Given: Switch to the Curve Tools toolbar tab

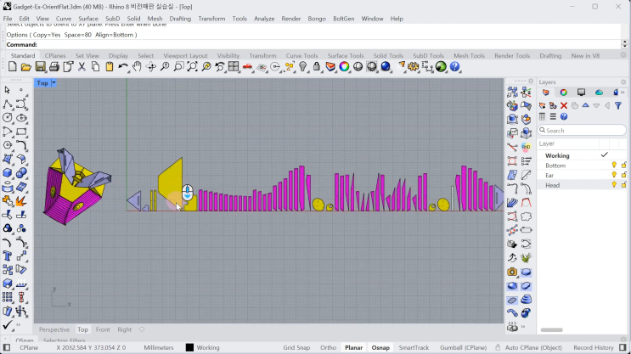Looking at the screenshot, I should coord(301,55).
